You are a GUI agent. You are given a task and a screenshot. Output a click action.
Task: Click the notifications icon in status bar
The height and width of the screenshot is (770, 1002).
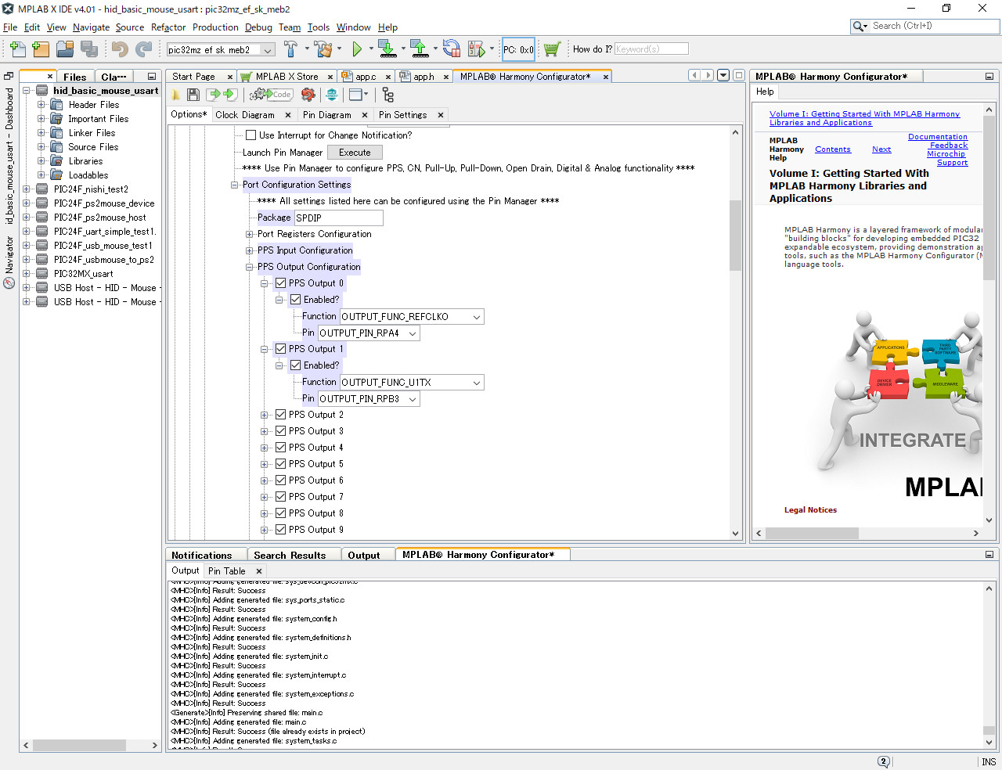click(x=884, y=761)
